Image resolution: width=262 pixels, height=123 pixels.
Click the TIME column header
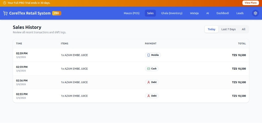[x=19, y=43]
